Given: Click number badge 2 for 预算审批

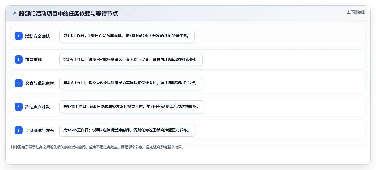Looking at the screenshot, I should [x=19, y=59].
